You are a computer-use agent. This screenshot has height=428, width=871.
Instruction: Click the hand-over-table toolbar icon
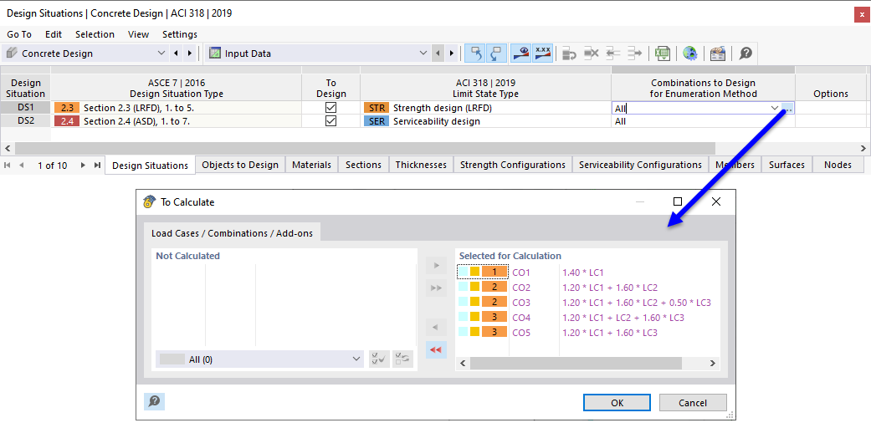(718, 53)
